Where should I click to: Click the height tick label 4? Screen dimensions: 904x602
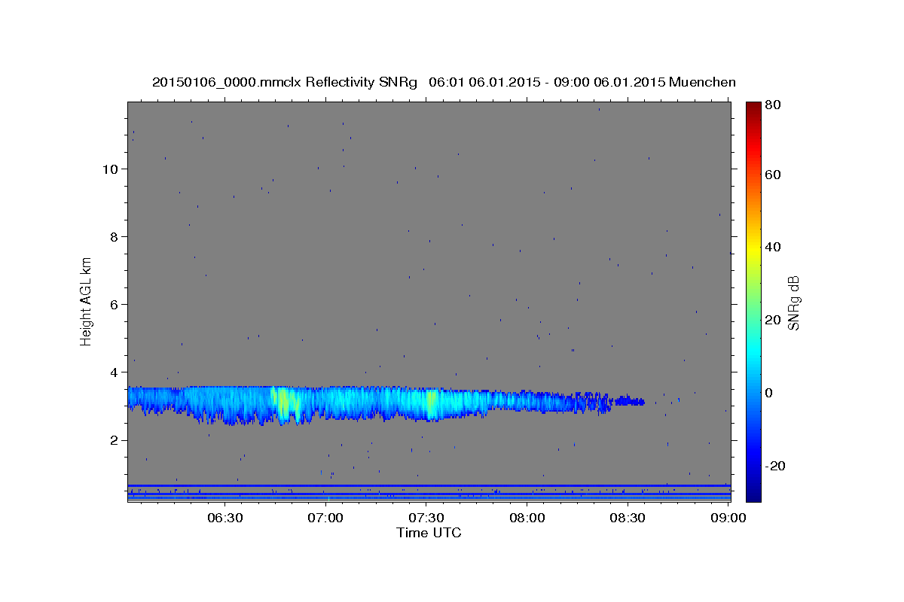(115, 372)
